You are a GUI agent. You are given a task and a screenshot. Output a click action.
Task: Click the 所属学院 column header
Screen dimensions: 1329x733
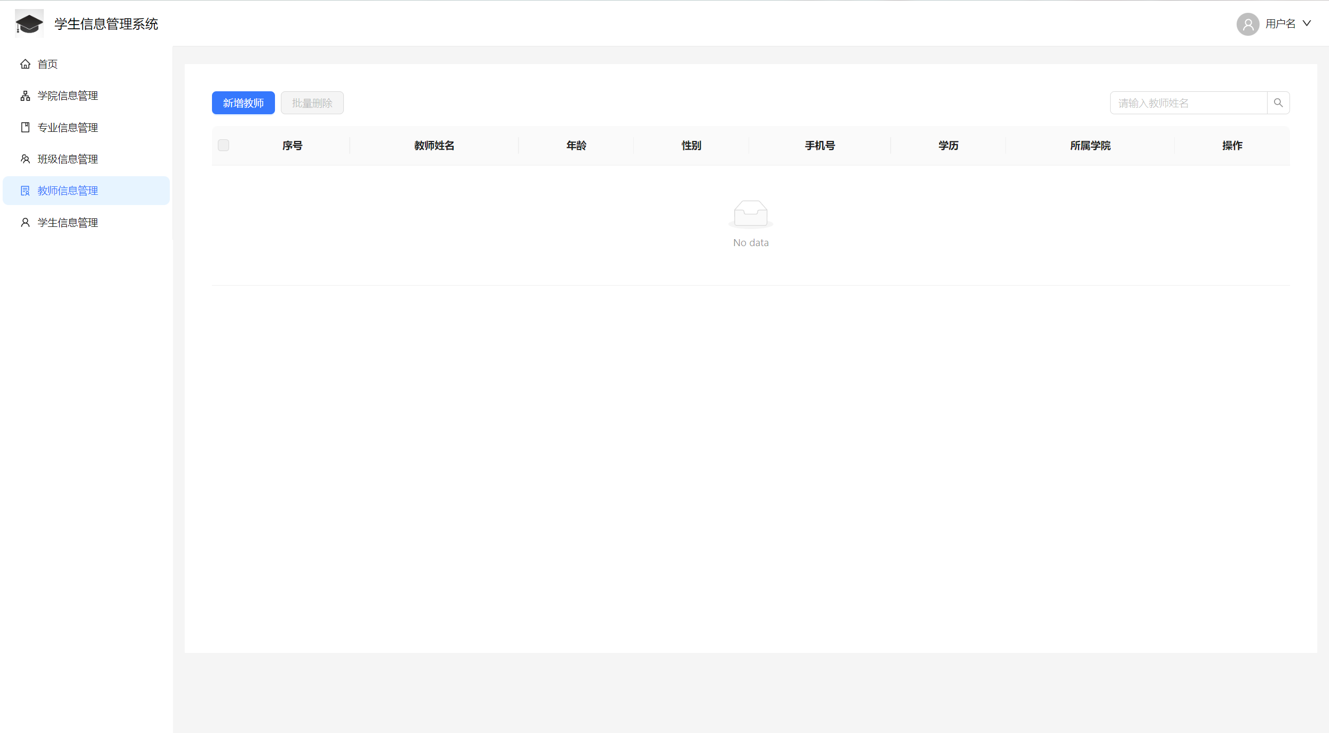pyautogui.click(x=1090, y=145)
